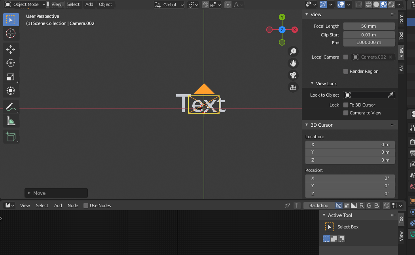Activate the 3D Cursor tool

coord(11,33)
